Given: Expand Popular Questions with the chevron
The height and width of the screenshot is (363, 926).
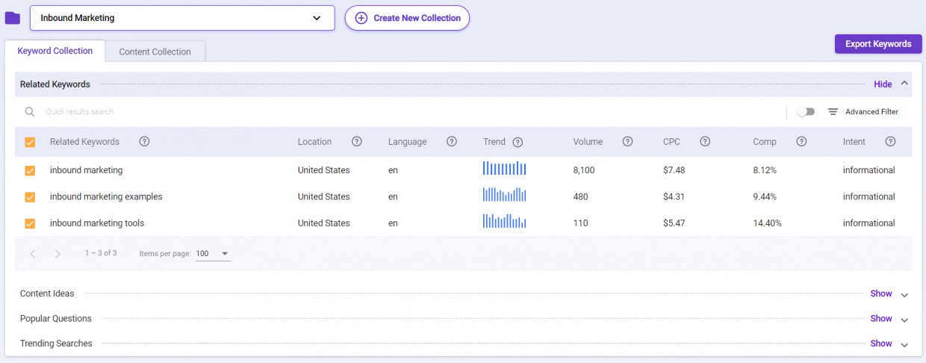Looking at the screenshot, I should [904, 320].
